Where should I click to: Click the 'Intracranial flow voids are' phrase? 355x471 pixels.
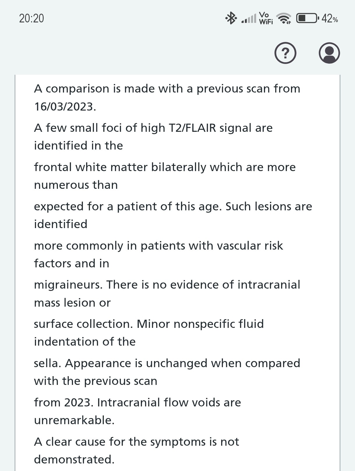[169, 403]
